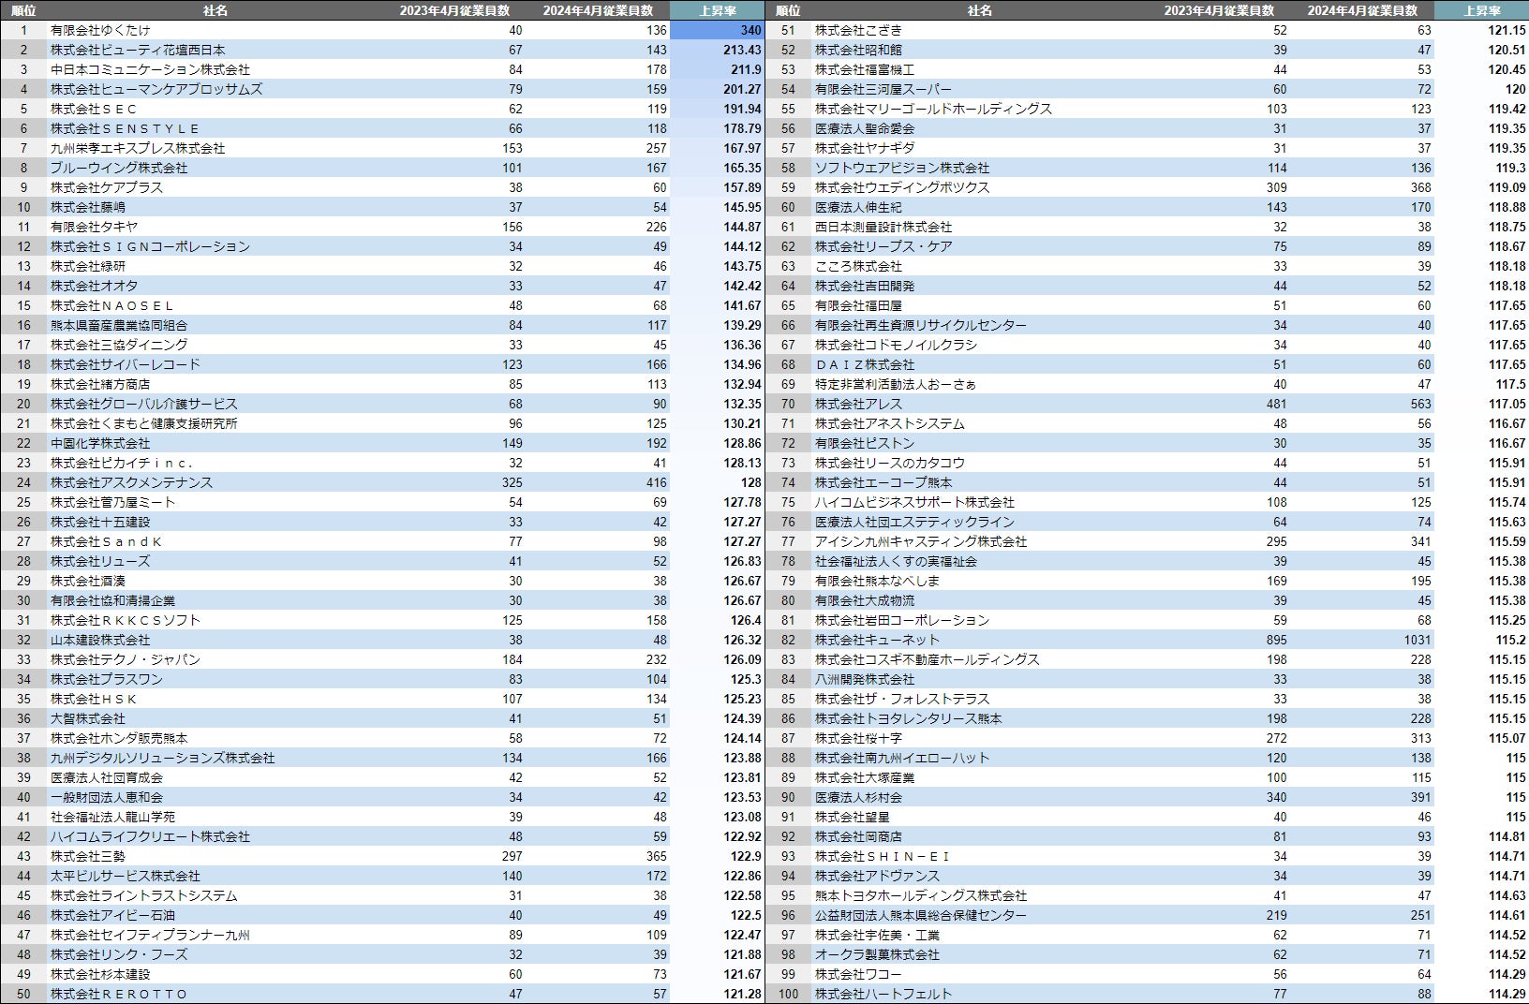This screenshot has height=1004, width=1529.
Task: Click the company name 有限会社ゆくたけ
Action: [x=100, y=30]
